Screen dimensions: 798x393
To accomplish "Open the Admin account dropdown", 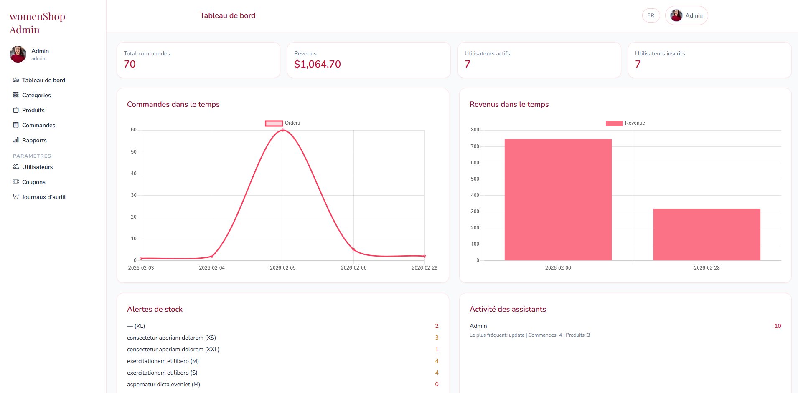I will tap(686, 15).
